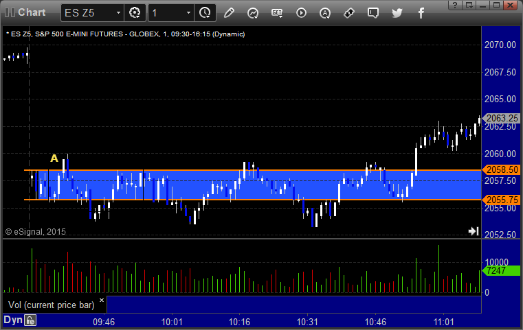Click the Dyn scaling label
Screen dimensions: 523x330
[13, 320]
